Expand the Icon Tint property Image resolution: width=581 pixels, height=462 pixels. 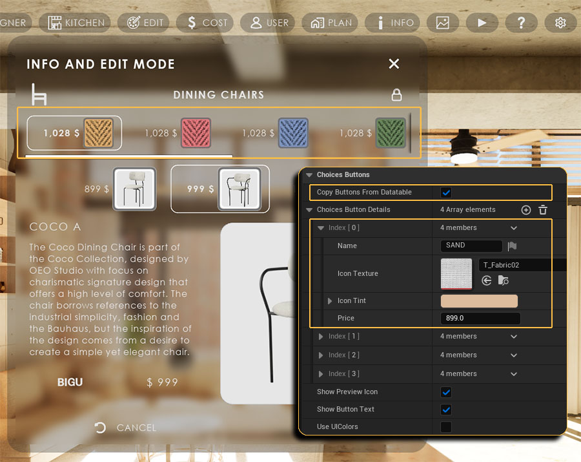tap(330, 301)
